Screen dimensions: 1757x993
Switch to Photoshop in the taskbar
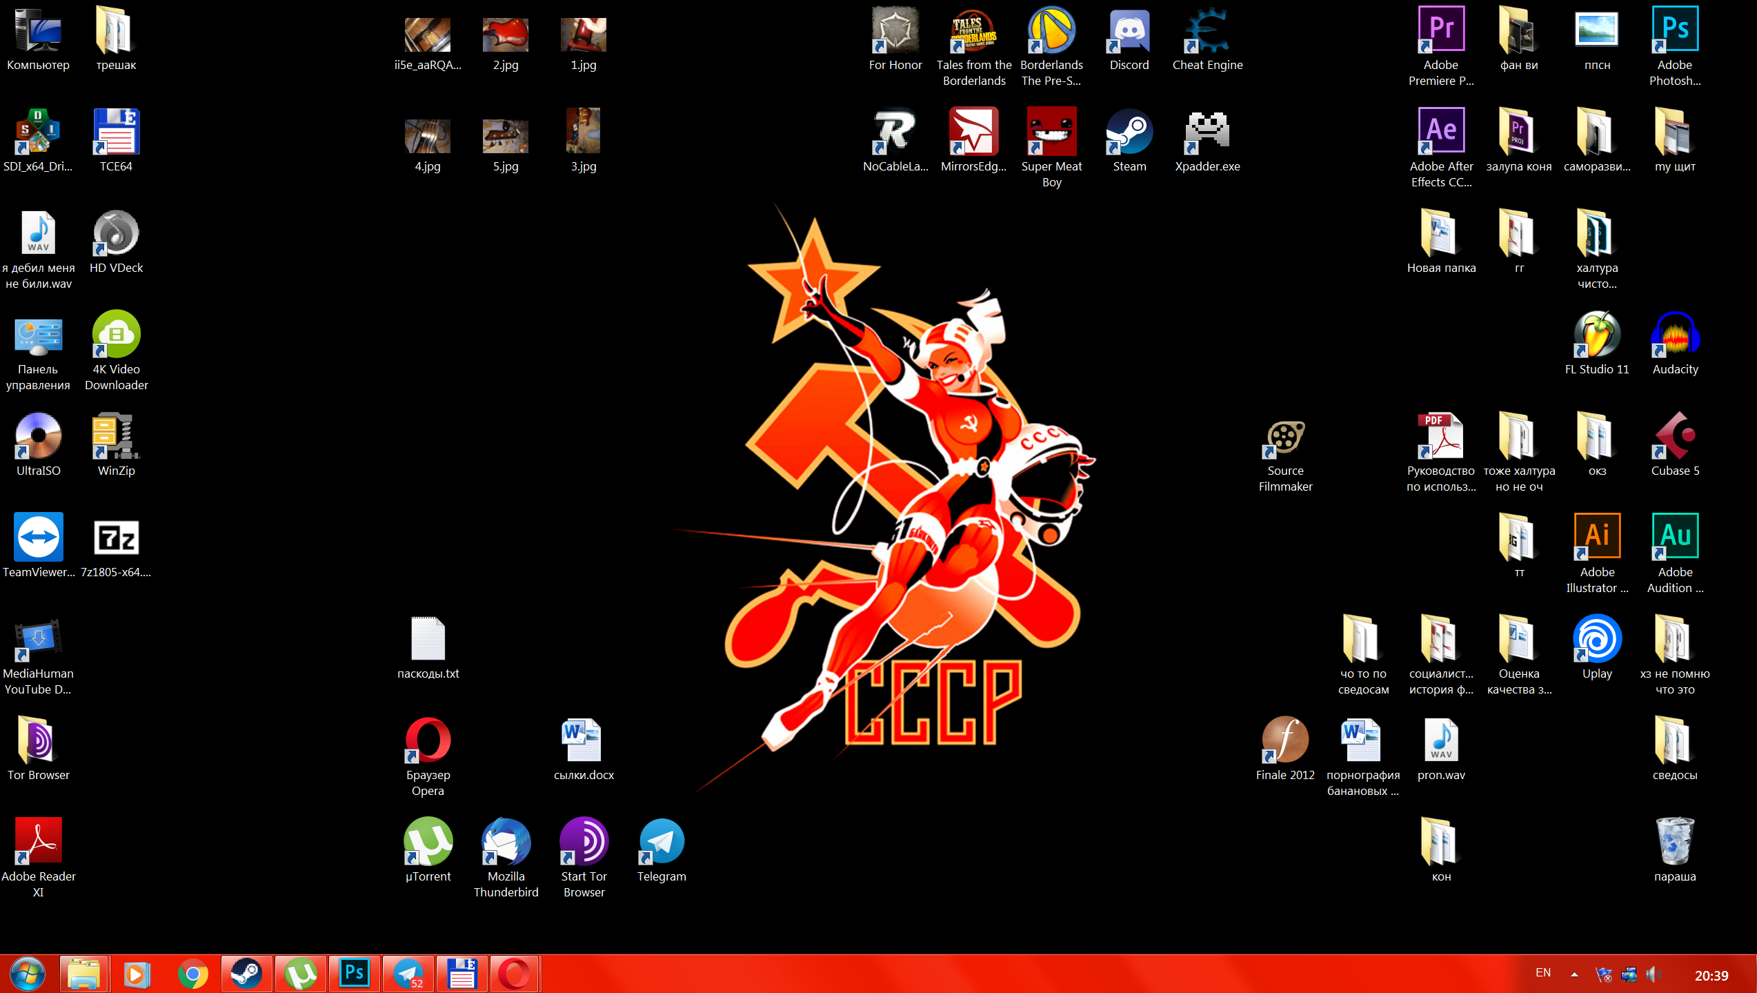tap(354, 974)
